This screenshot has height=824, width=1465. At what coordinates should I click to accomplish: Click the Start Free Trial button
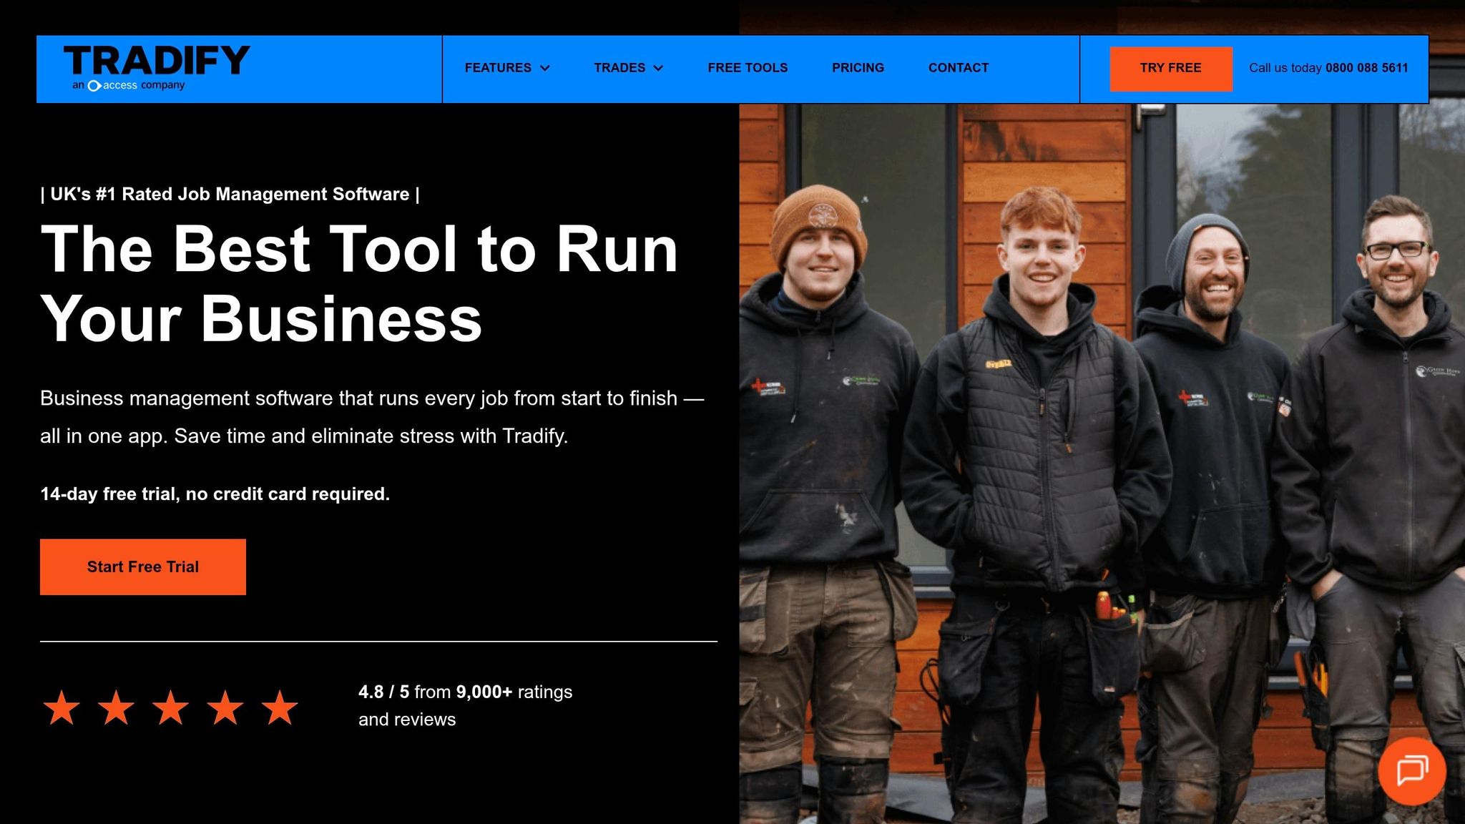[143, 567]
